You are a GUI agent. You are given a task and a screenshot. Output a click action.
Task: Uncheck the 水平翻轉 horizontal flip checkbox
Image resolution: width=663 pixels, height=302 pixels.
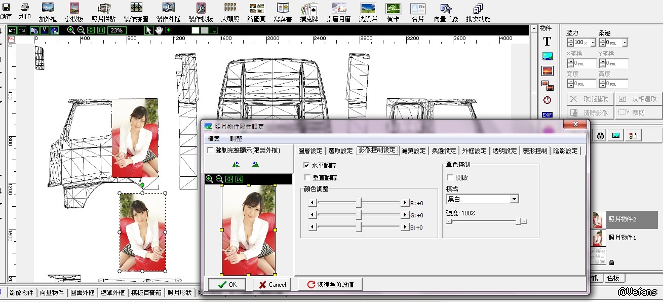point(306,165)
